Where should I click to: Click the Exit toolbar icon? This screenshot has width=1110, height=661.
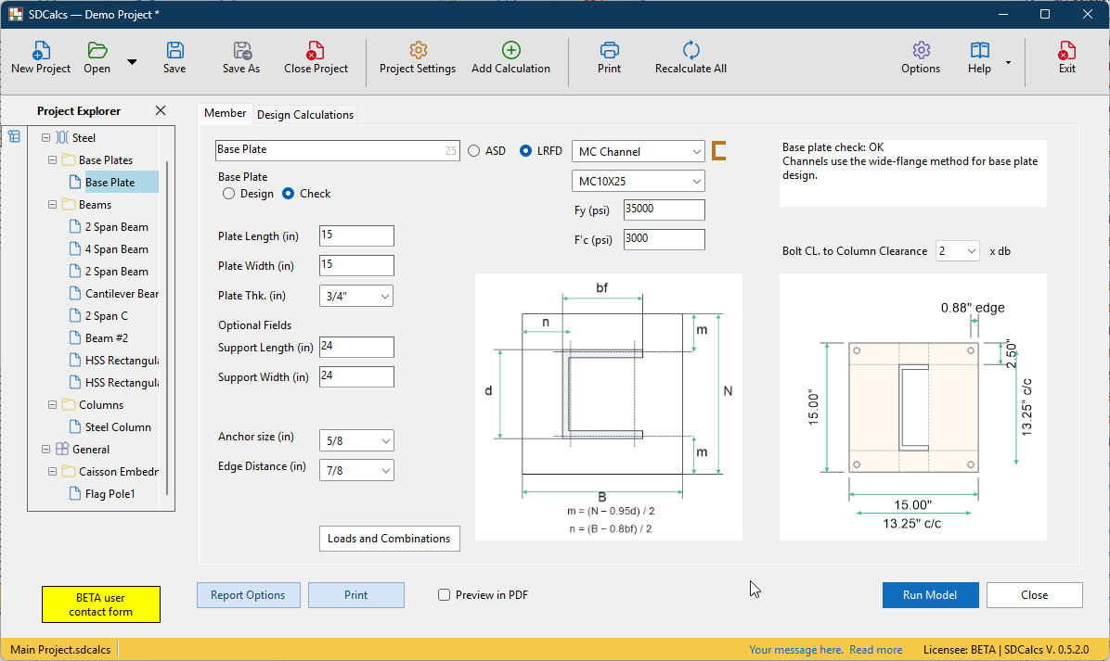coord(1066,51)
